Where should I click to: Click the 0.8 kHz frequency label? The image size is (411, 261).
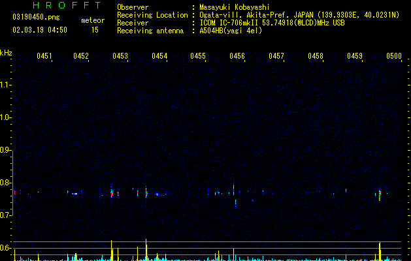point(6,183)
